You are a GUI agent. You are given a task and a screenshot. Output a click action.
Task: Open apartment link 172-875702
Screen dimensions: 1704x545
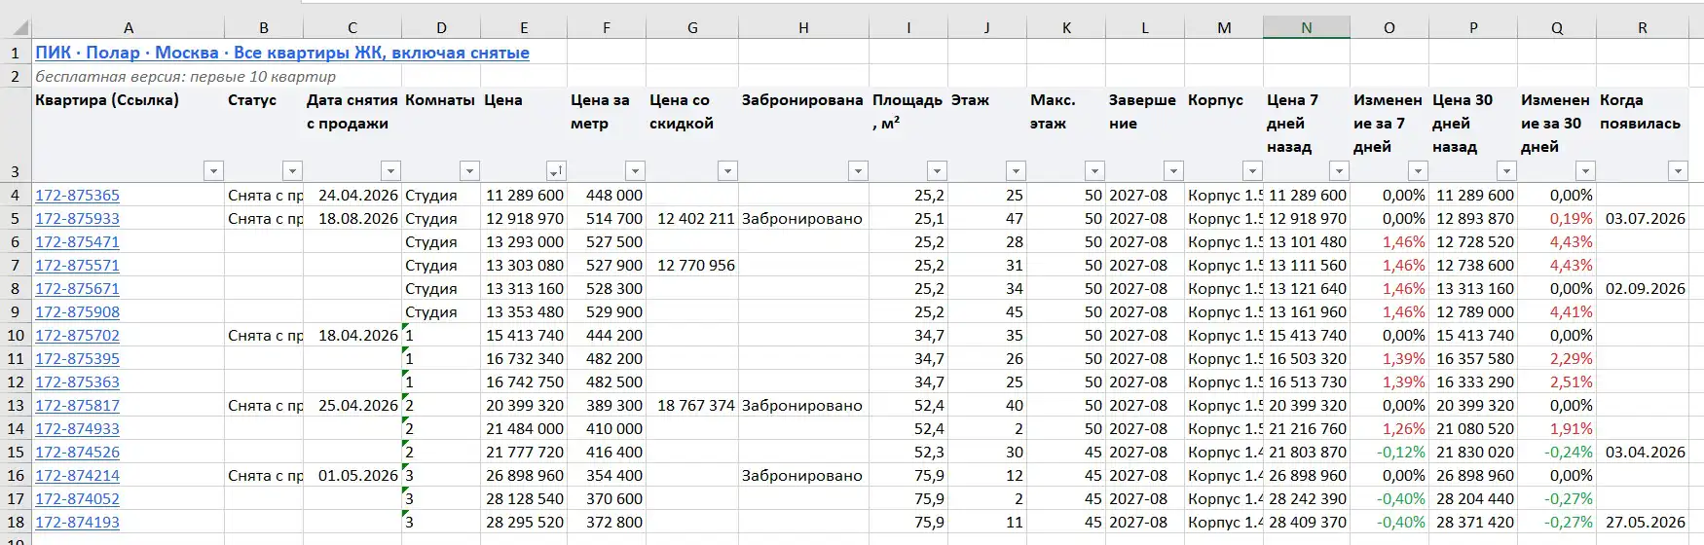coord(77,335)
